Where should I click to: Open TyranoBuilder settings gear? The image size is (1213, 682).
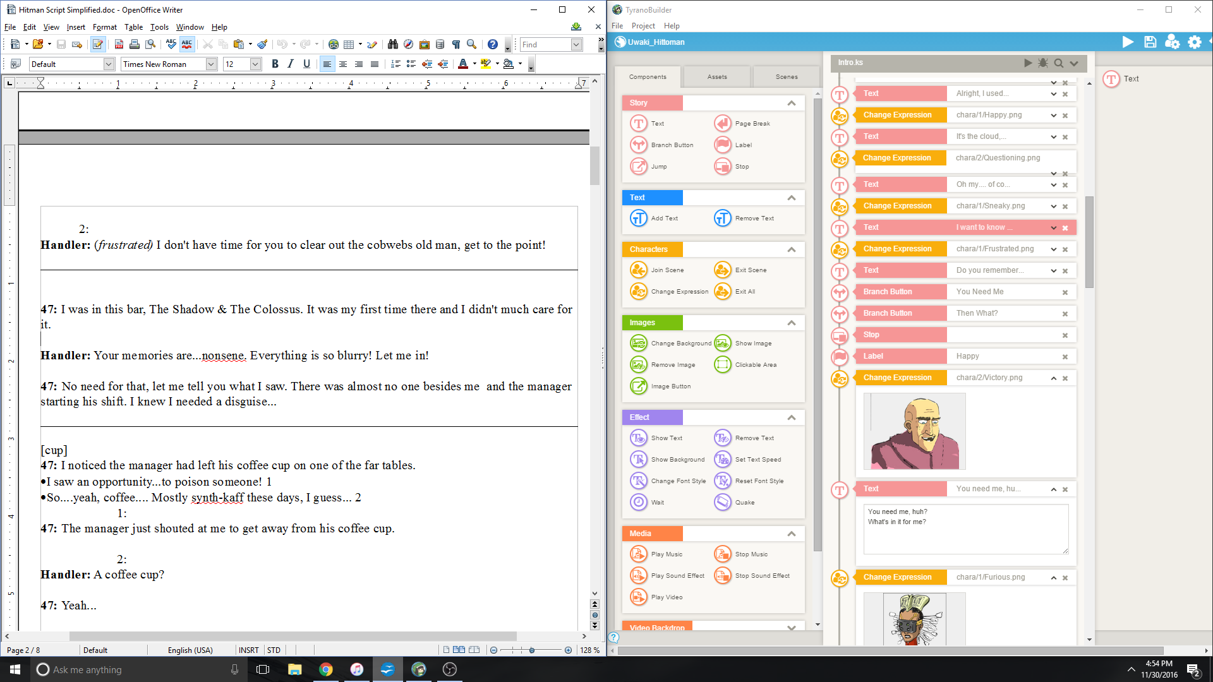point(1194,42)
